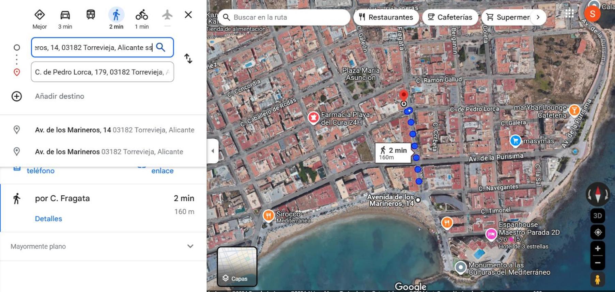Close the directions panel
Screen dimensions: 615x292
pyautogui.click(x=188, y=15)
